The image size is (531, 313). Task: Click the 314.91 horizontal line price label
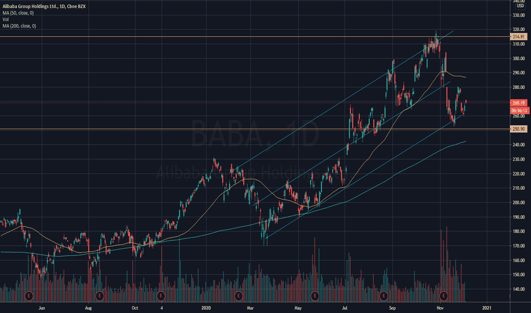(518, 37)
